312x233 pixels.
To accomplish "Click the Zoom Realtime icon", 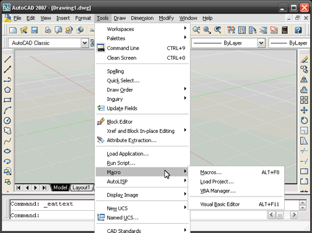I will pos(196,30).
